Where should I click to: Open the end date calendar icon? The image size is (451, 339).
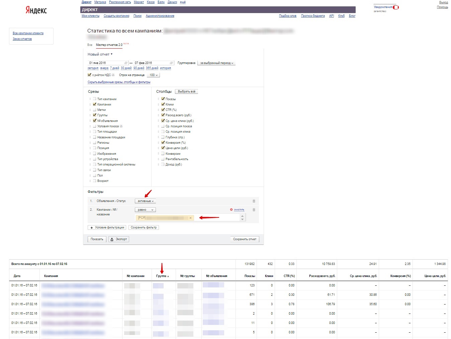(171, 63)
